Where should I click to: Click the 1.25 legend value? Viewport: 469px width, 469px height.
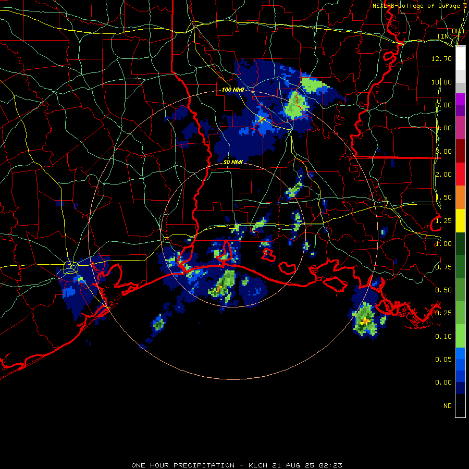point(443,221)
